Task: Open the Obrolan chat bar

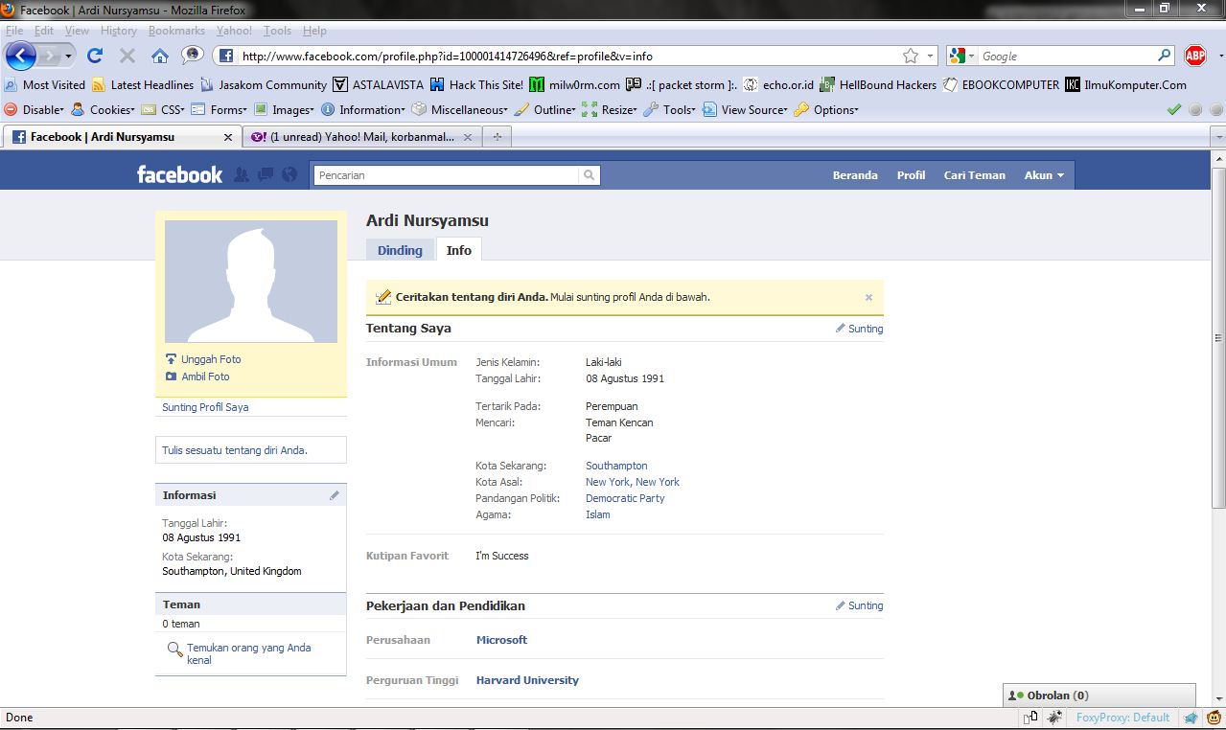Action: point(1099,696)
